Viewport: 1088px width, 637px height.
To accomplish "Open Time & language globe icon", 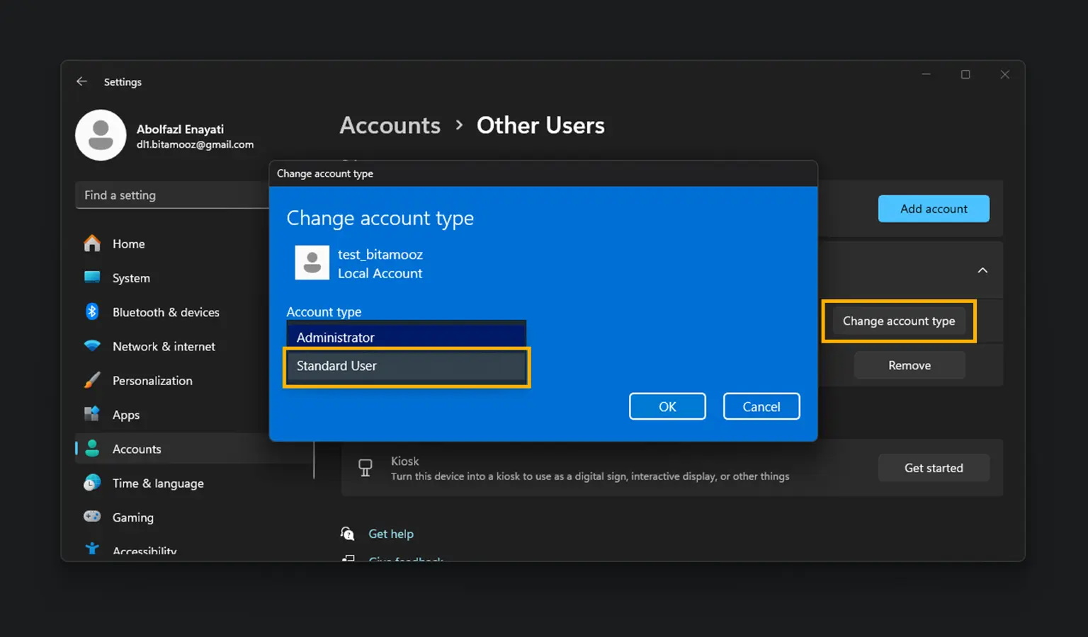I will coord(92,483).
